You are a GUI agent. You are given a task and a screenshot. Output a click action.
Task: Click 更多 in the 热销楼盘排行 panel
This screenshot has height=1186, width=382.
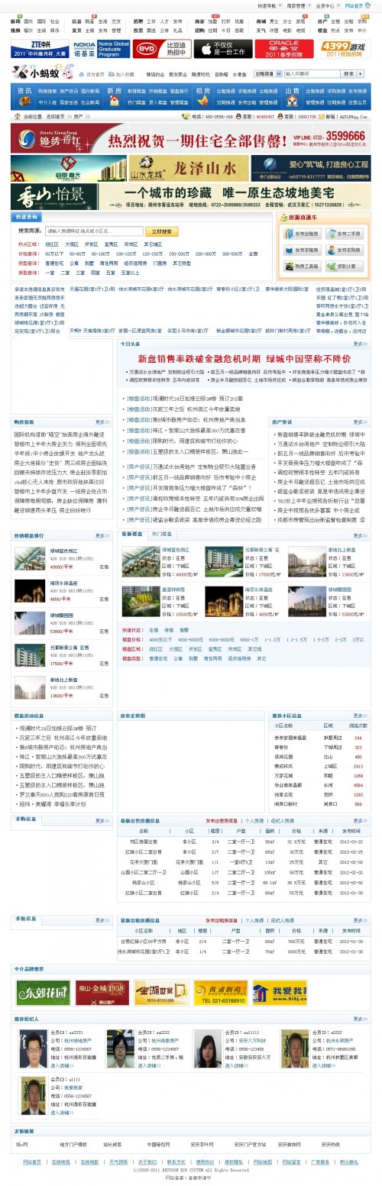coord(102,535)
